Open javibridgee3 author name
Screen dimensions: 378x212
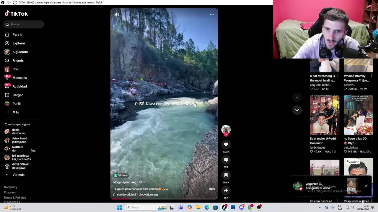[x=318, y=148]
